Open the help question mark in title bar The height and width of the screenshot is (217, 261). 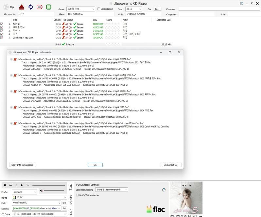point(242,3)
